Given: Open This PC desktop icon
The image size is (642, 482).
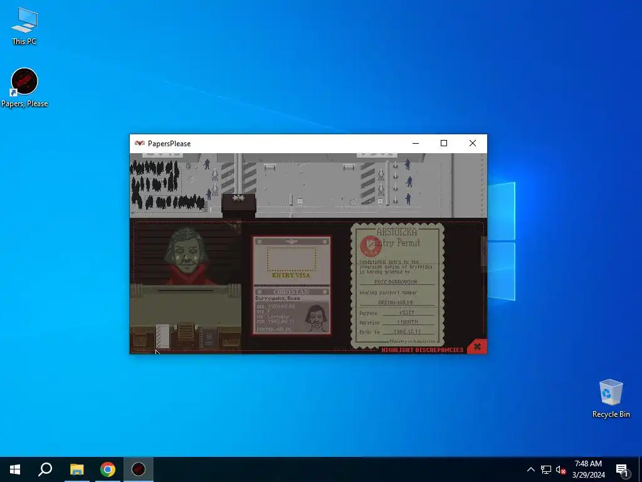Looking at the screenshot, I should click(x=24, y=26).
